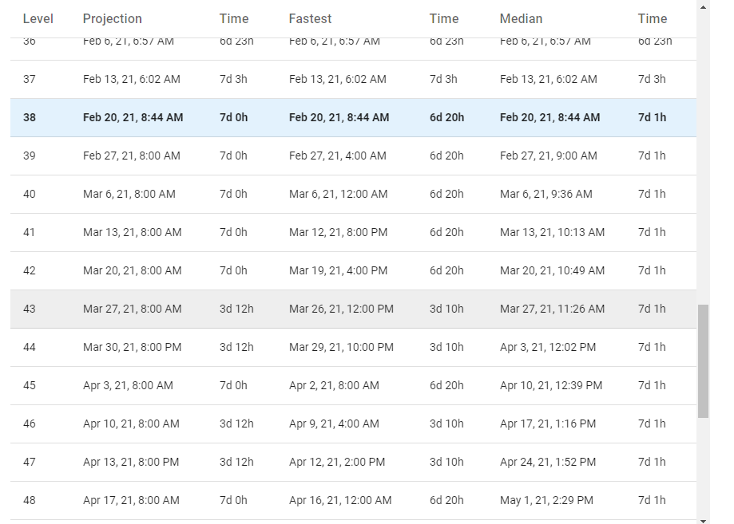Click the scrollbar down arrow
The height and width of the screenshot is (524, 734).
coord(703,518)
